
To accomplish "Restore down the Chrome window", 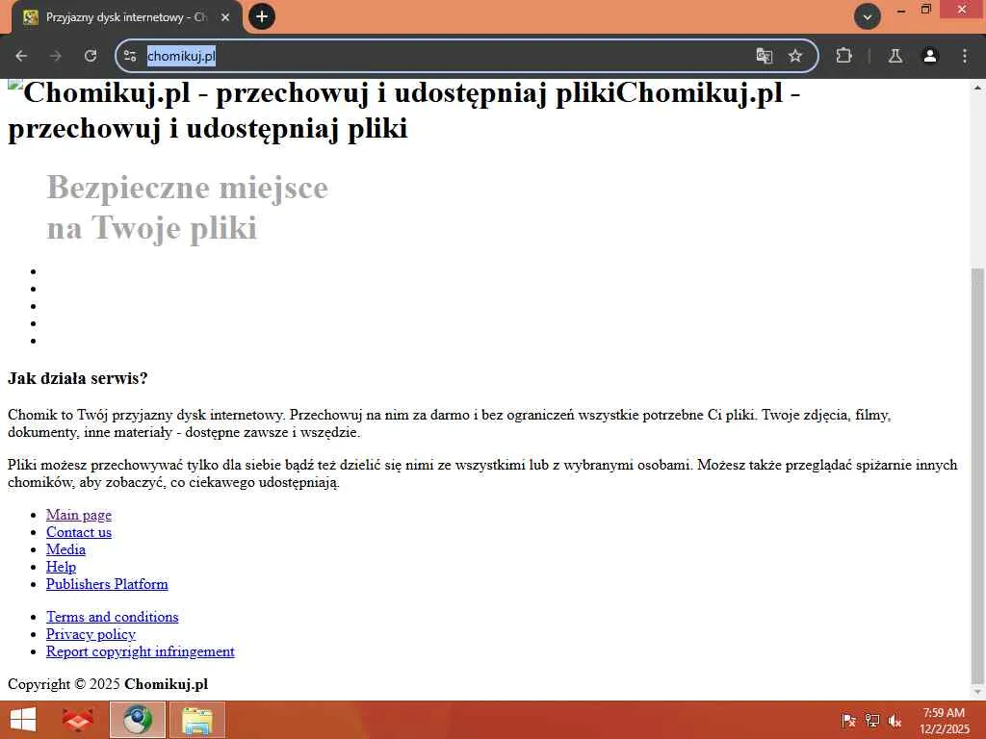I will point(925,10).
